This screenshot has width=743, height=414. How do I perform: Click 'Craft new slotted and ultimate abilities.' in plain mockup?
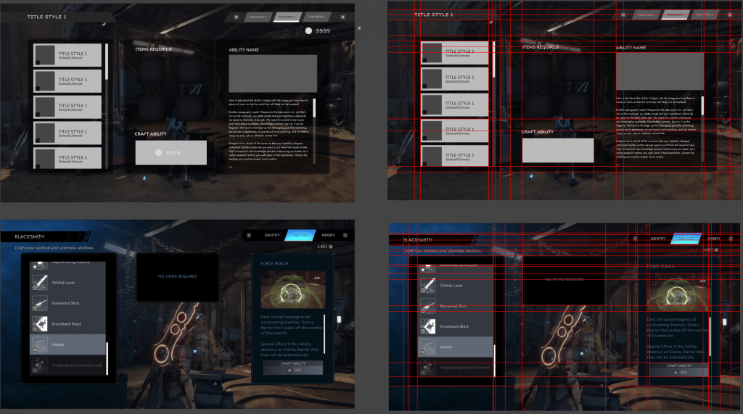[54, 248]
